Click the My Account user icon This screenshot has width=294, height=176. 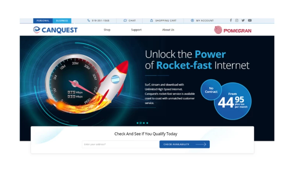tap(192, 21)
